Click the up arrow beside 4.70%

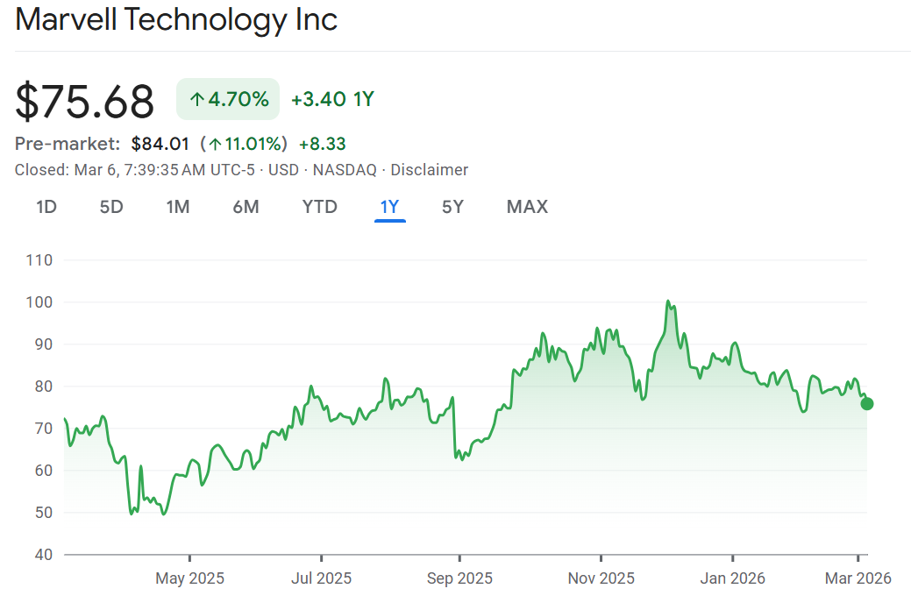click(196, 100)
